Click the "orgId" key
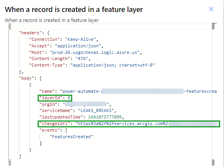 [48, 104]
